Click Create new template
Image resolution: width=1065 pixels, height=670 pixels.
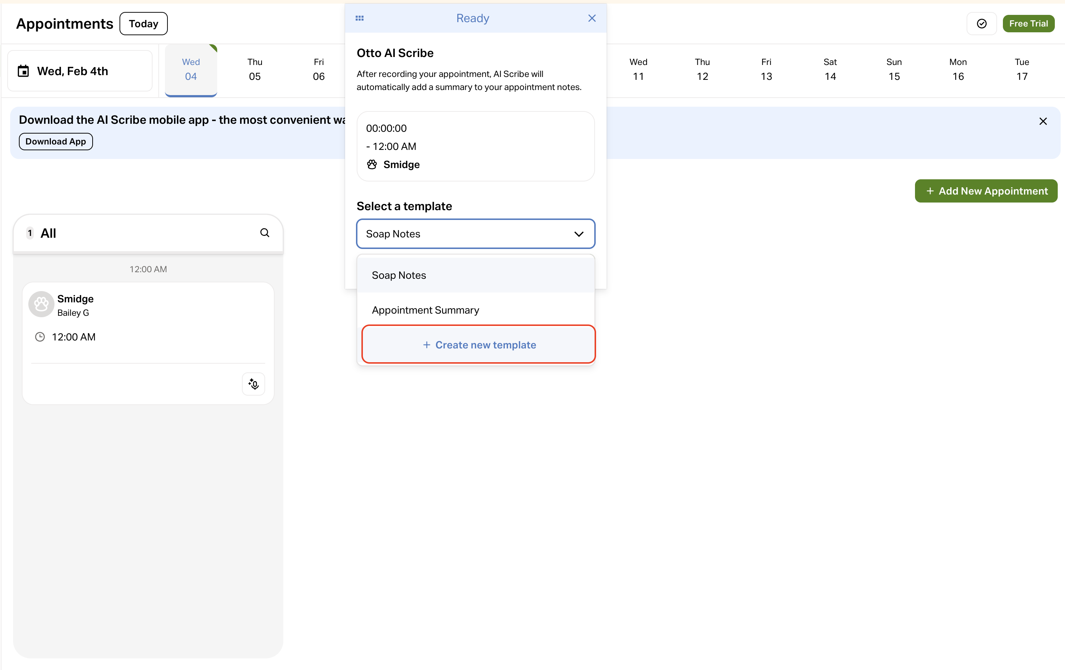click(x=478, y=345)
